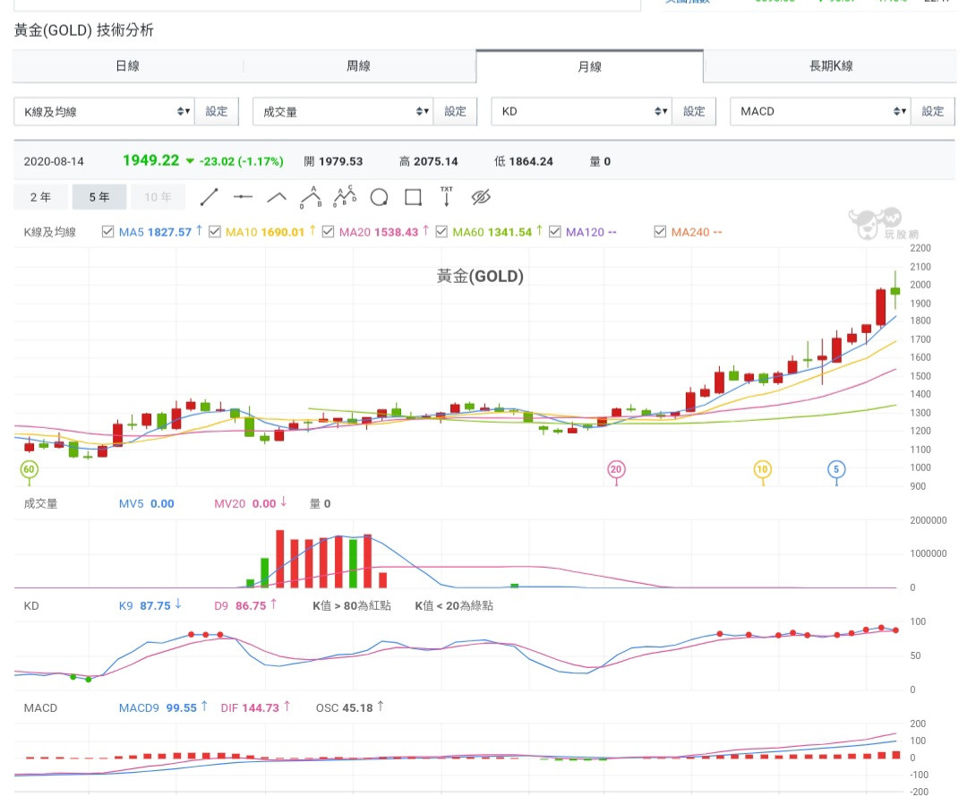
Task: Set the chart range to 2年
Action: coord(40,197)
